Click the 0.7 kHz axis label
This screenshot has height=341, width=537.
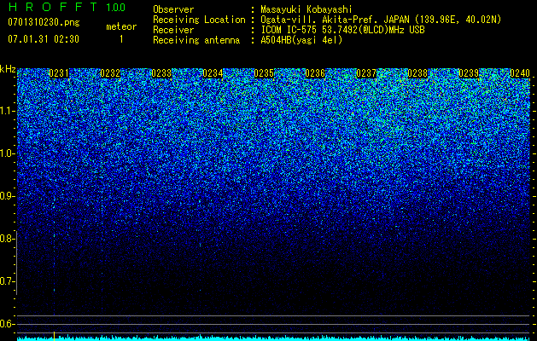8,281
